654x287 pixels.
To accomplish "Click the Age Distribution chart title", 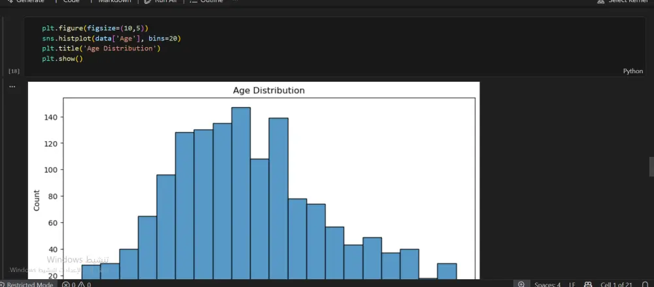I will click(269, 90).
